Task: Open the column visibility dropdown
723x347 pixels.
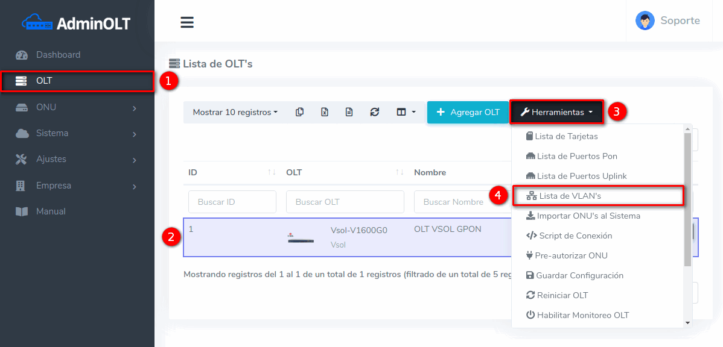Action: pyautogui.click(x=406, y=112)
